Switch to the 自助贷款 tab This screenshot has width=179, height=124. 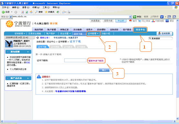[114, 30]
